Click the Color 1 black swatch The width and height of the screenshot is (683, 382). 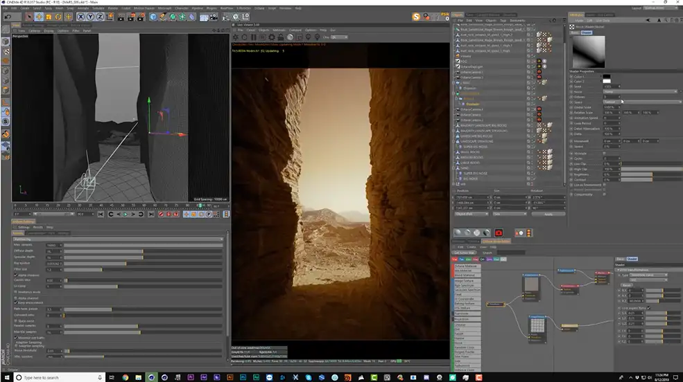coord(606,77)
